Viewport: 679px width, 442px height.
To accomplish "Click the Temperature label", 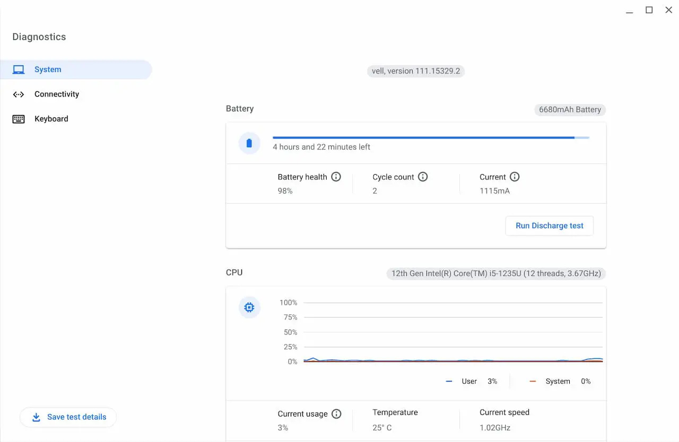I will pyautogui.click(x=395, y=412).
